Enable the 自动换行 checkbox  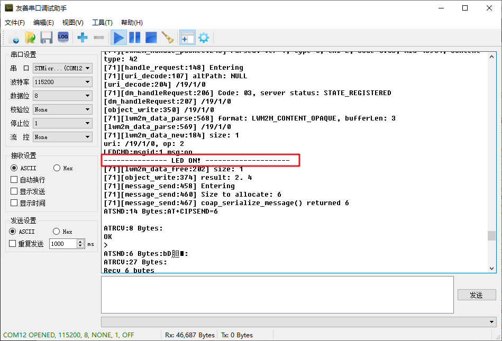pos(28,180)
